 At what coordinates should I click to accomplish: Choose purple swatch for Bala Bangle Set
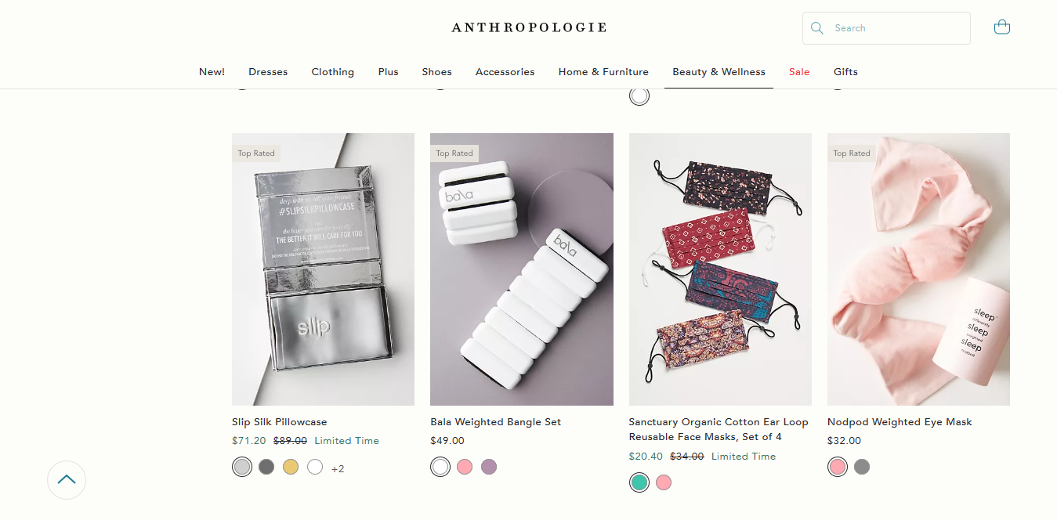[489, 467]
